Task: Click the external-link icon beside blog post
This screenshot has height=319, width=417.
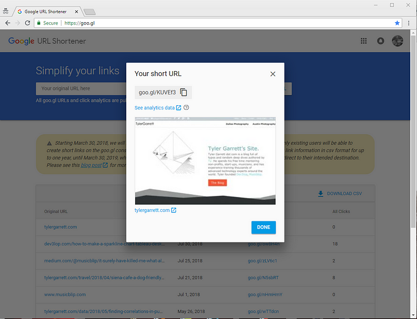Action: click(x=105, y=165)
